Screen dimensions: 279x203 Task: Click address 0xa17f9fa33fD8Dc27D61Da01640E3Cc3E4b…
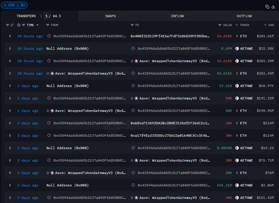point(170,136)
